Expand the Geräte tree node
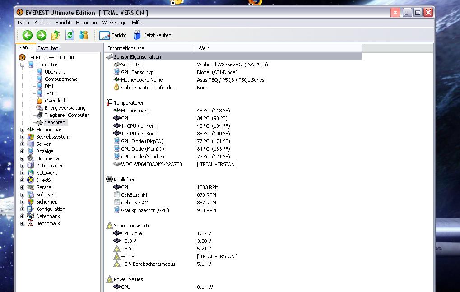Screen dimensions: 460x292 pos(22,187)
